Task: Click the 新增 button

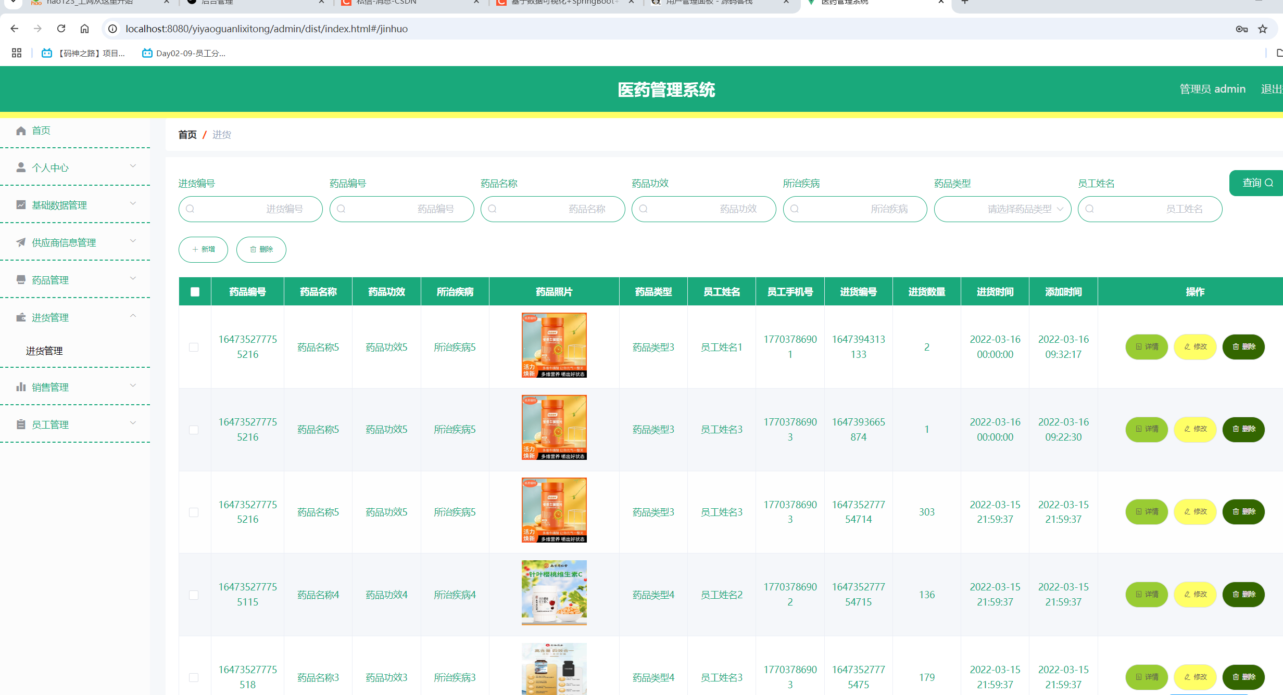Action: (203, 250)
